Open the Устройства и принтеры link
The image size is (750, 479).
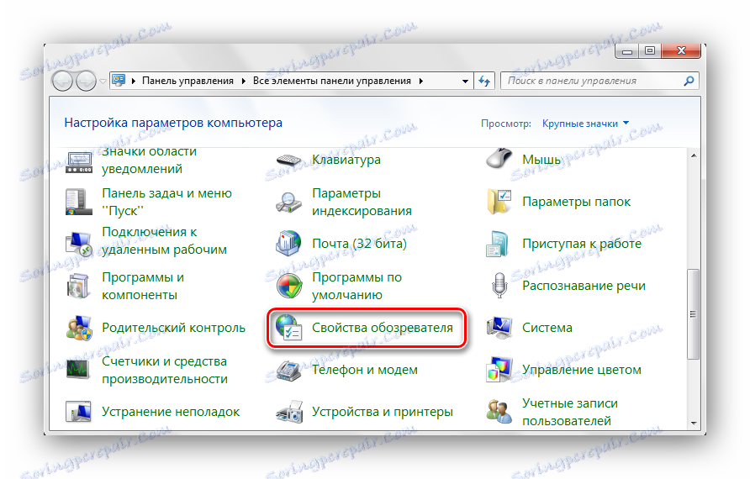tap(383, 412)
